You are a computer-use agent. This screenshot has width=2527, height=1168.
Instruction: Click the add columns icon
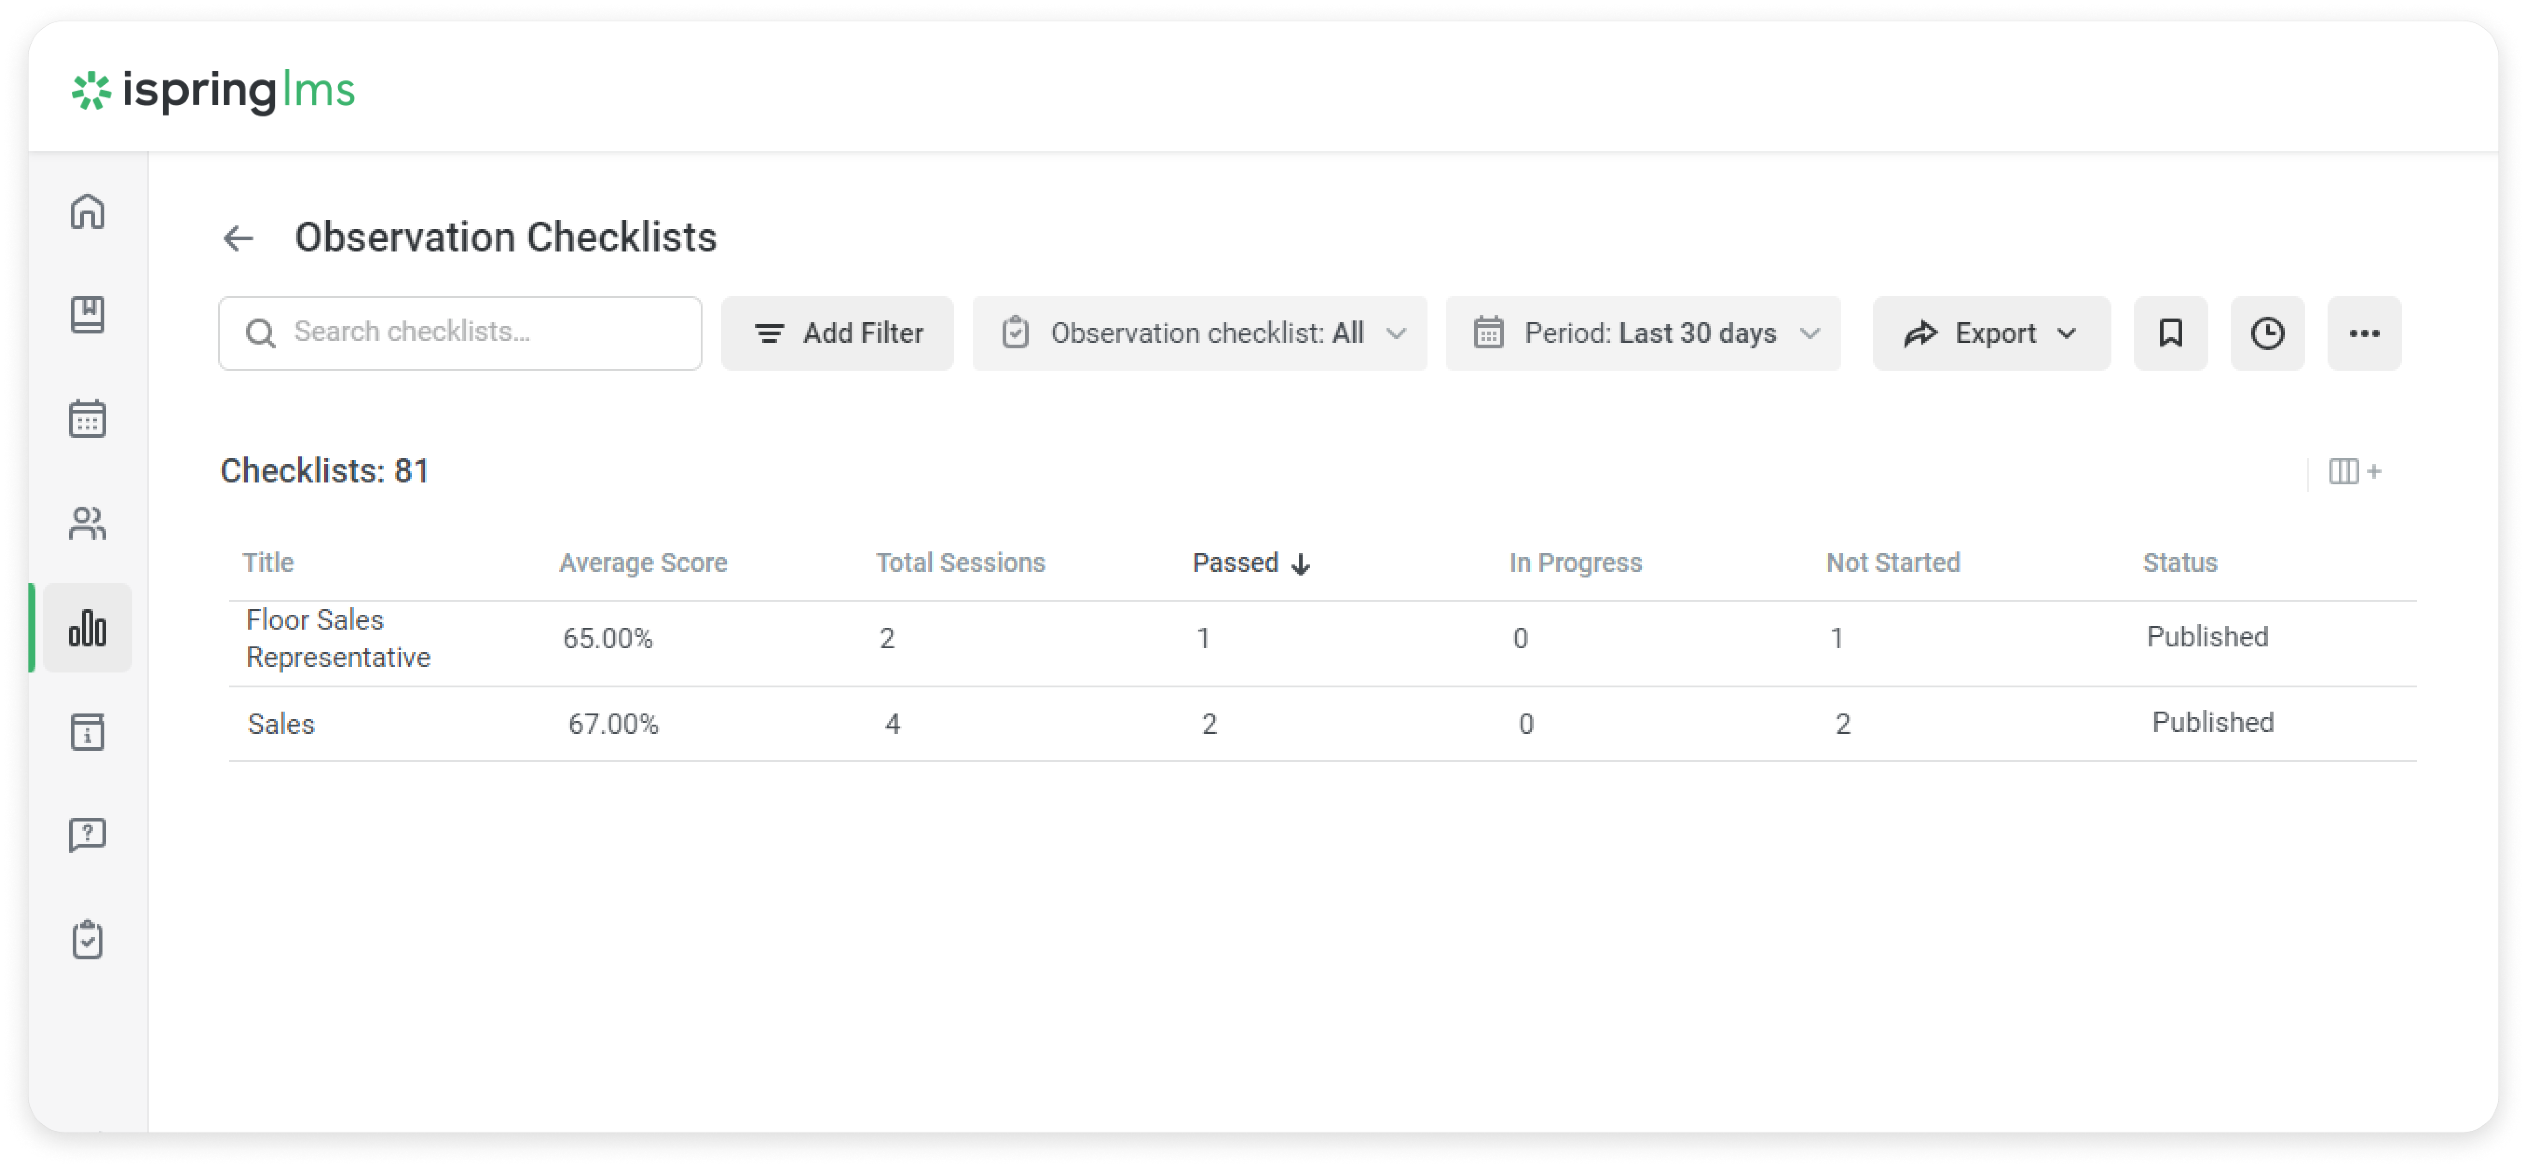(2354, 472)
